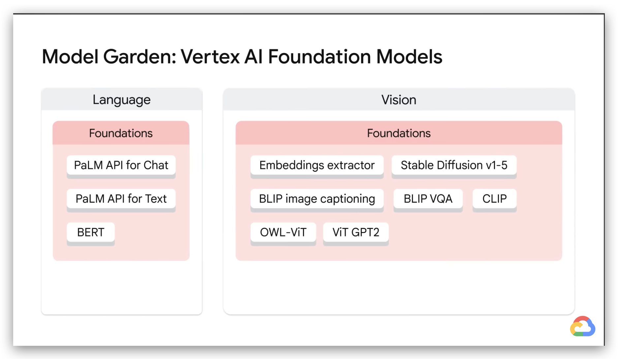The height and width of the screenshot is (359, 618).
Task: Click Foundations header under Vision
Action: point(399,133)
